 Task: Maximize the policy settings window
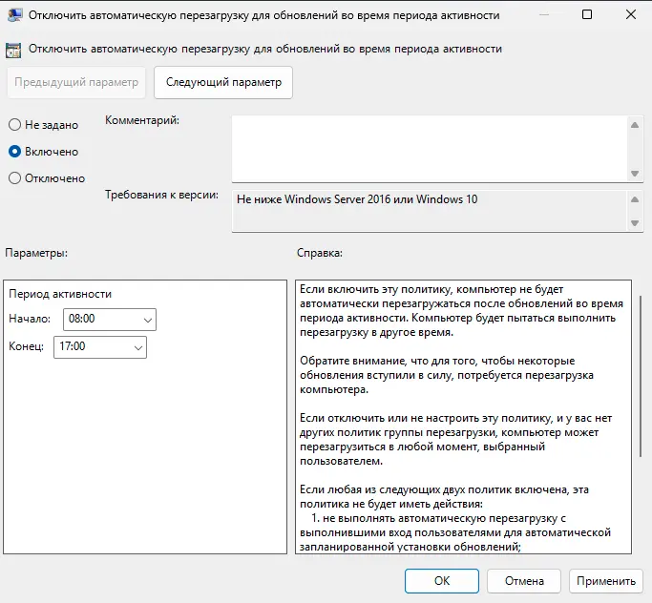coord(586,15)
